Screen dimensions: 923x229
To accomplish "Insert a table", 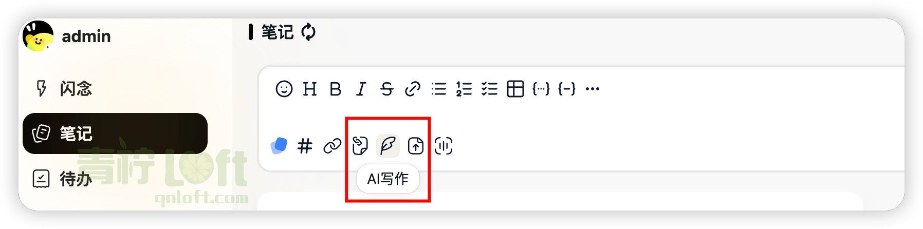I will tap(515, 89).
